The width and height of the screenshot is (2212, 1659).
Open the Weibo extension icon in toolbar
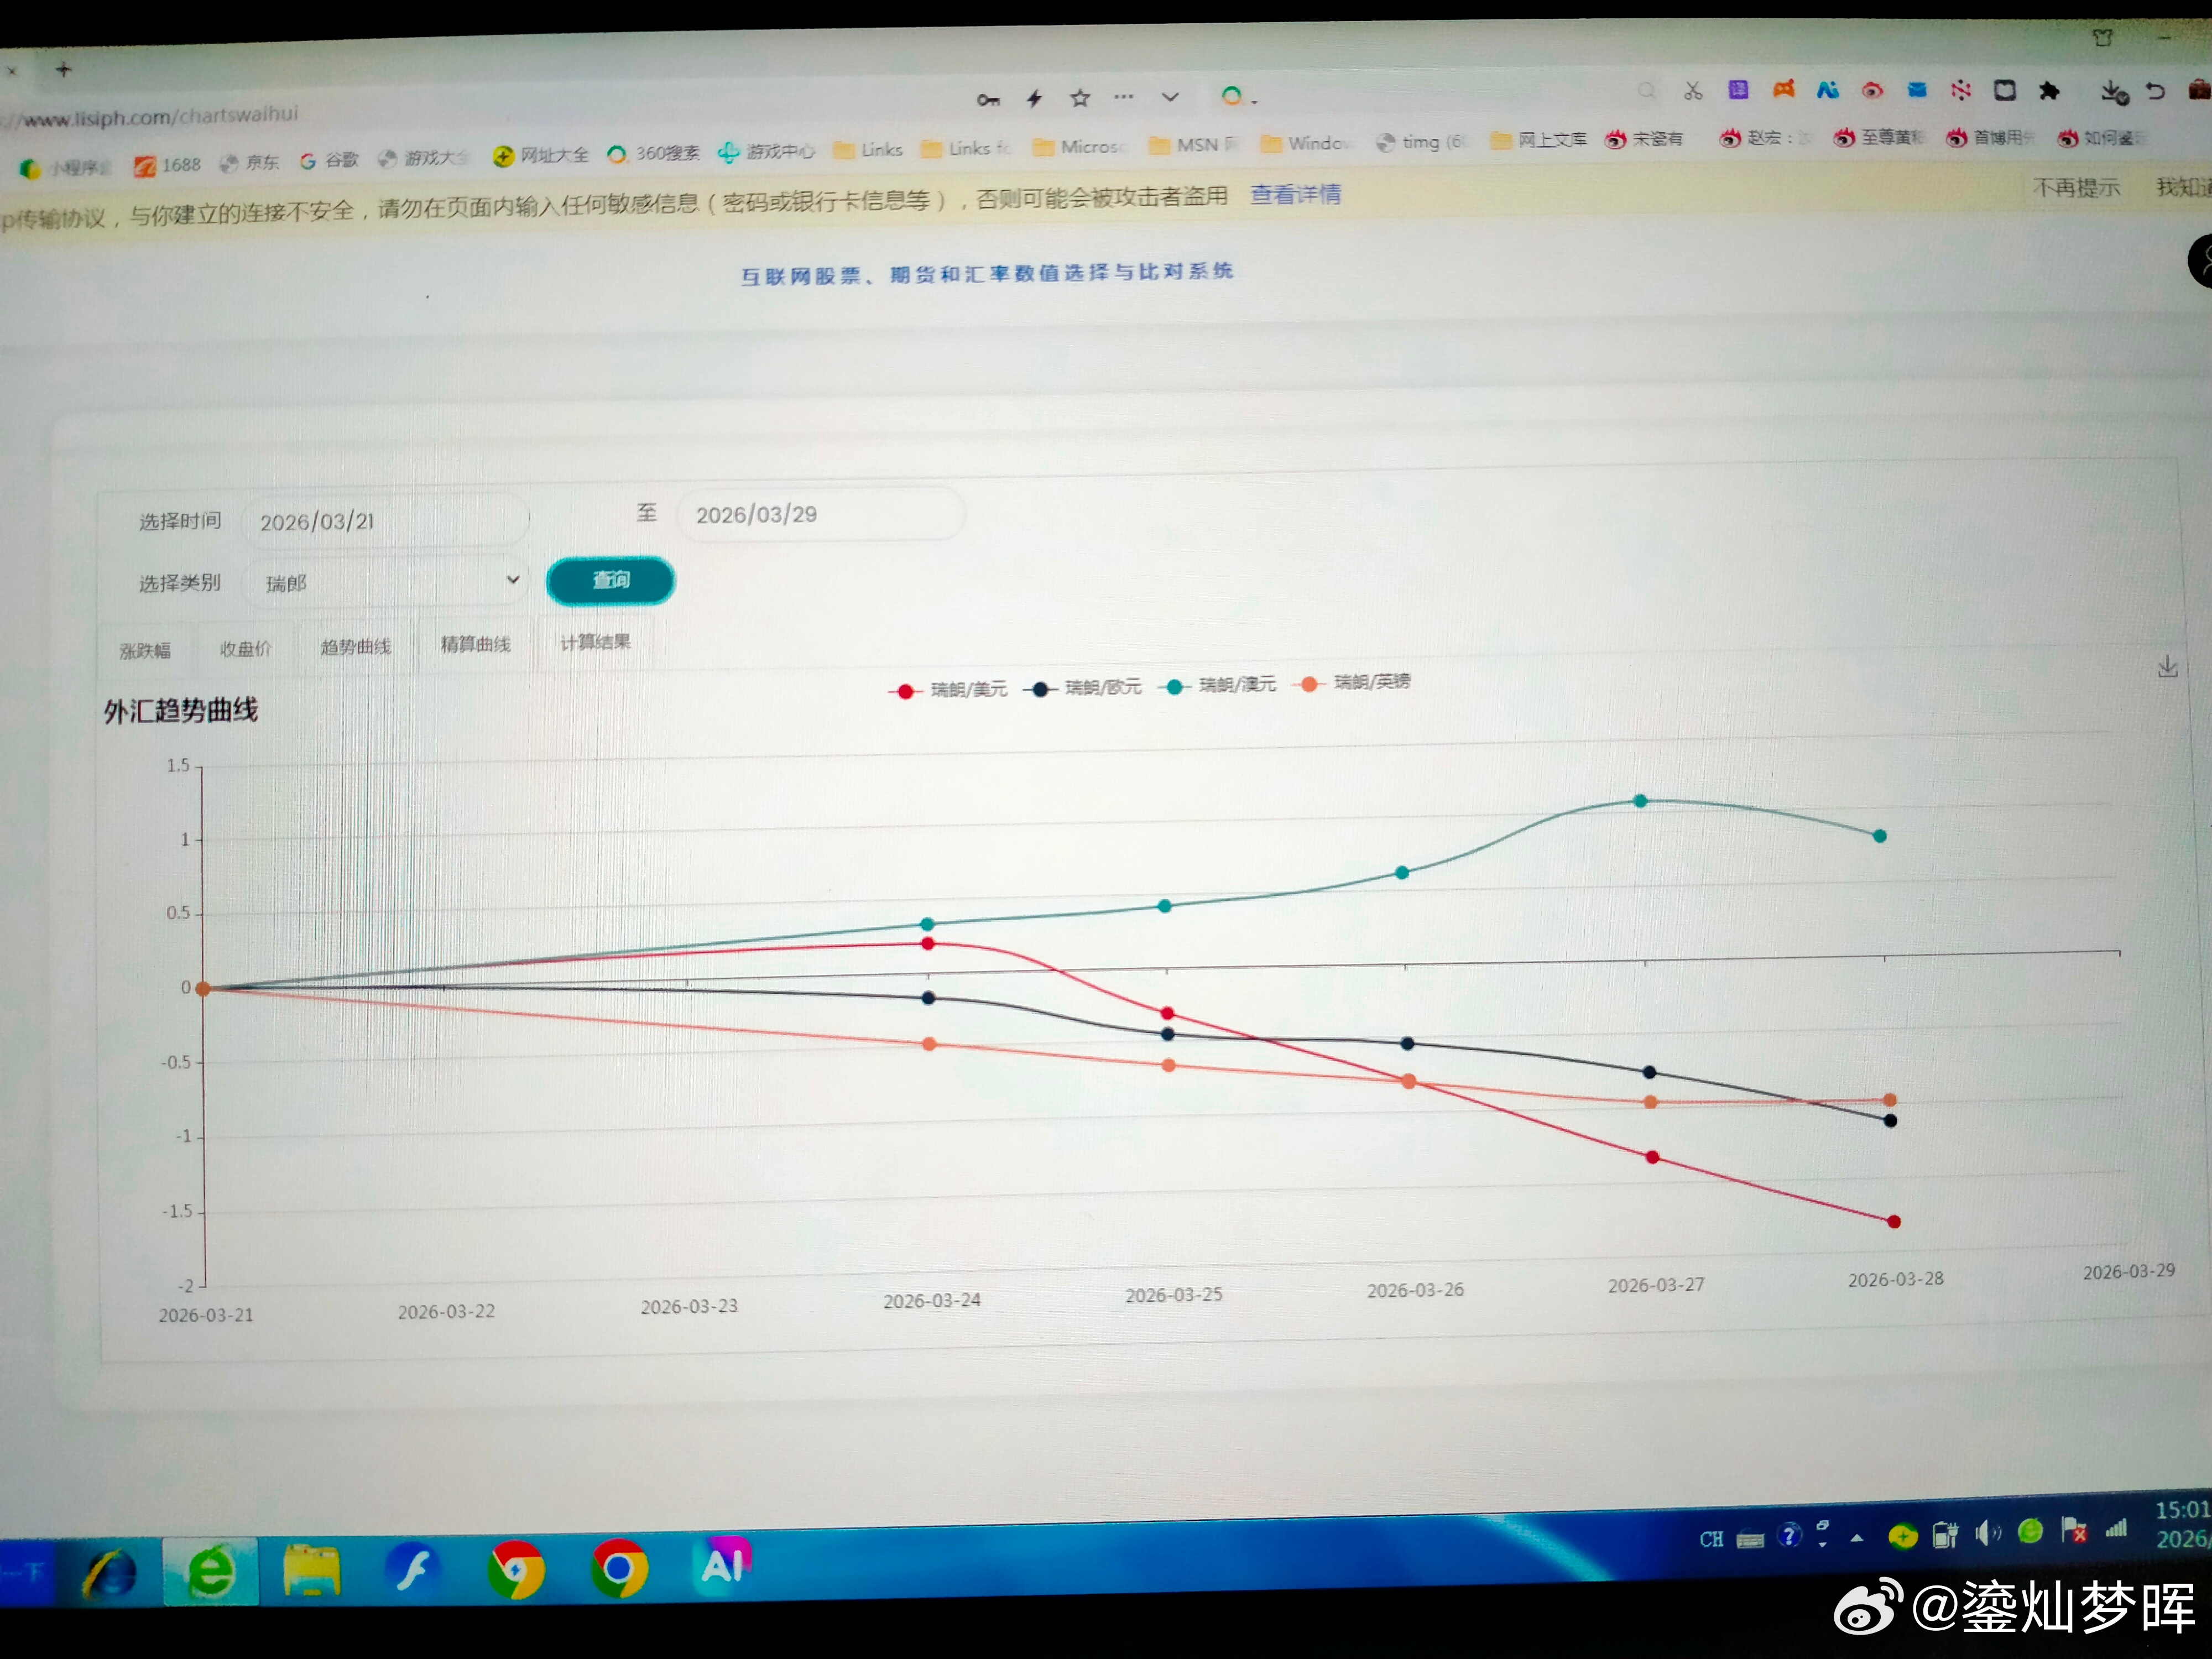pos(1872,91)
